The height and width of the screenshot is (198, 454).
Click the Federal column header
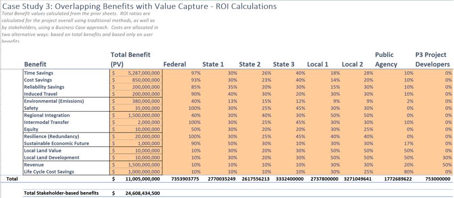point(175,64)
